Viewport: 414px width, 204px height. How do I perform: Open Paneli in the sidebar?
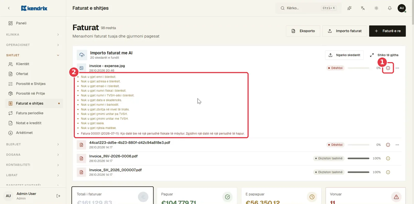coord(34,23)
